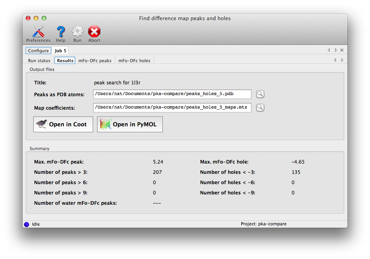Open the mFo-DFc peaks tab

95,61
